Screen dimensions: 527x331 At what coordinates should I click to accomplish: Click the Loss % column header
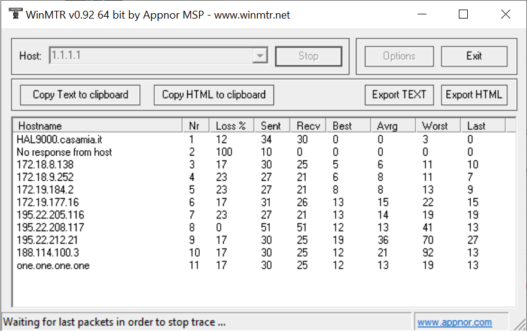coord(231,126)
